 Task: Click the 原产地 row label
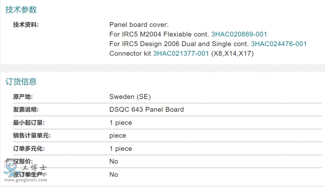pyautogui.click(x=23, y=97)
